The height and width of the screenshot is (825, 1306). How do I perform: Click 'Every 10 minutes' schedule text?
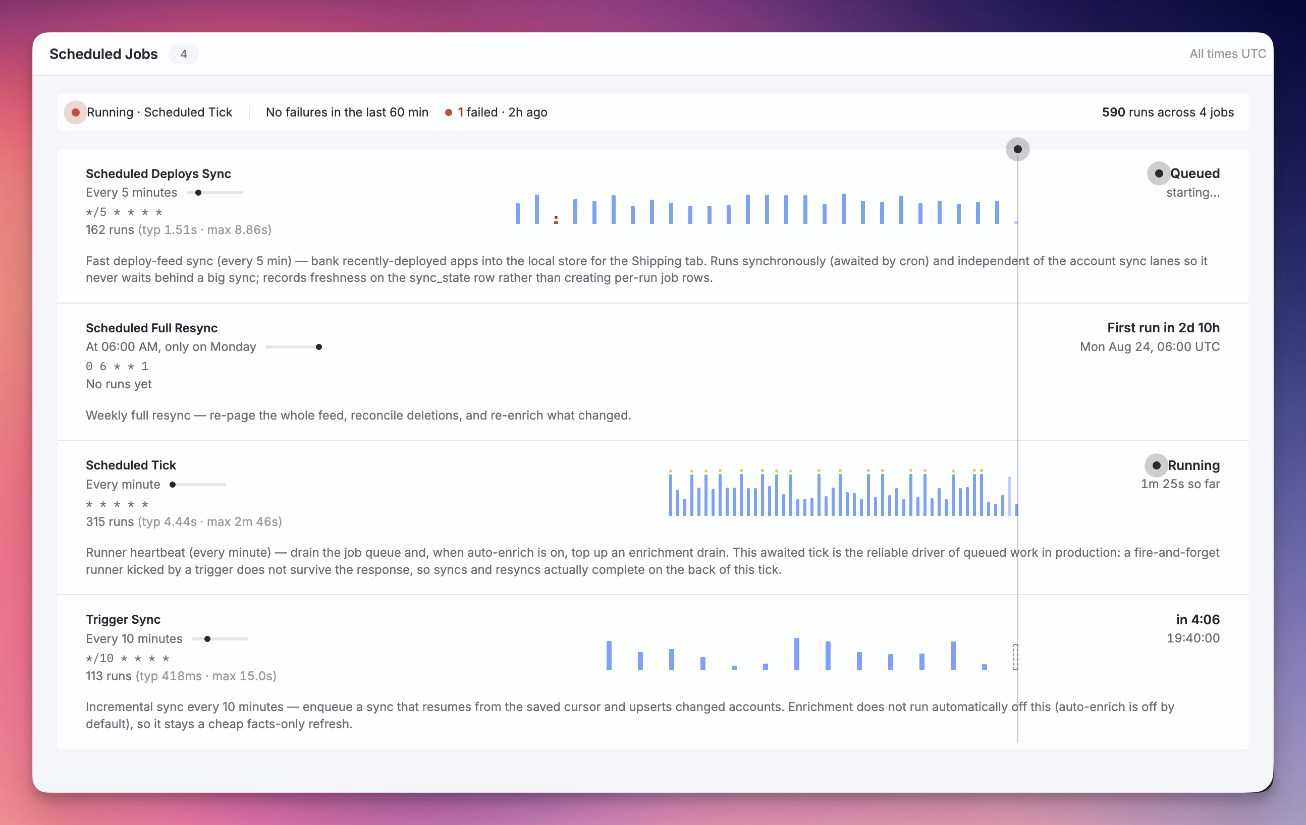[134, 639]
